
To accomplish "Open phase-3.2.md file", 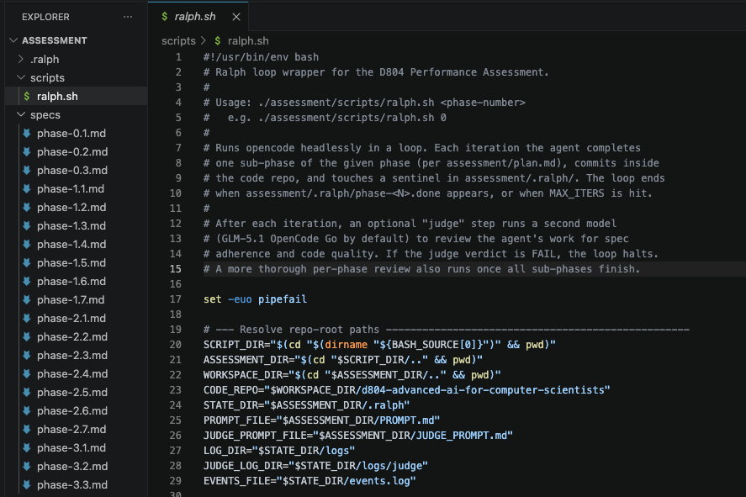I will [77, 467].
